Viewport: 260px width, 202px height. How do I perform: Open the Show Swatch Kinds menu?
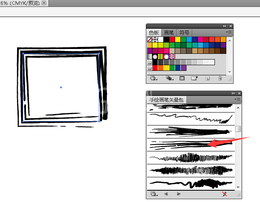click(x=169, y=78)
